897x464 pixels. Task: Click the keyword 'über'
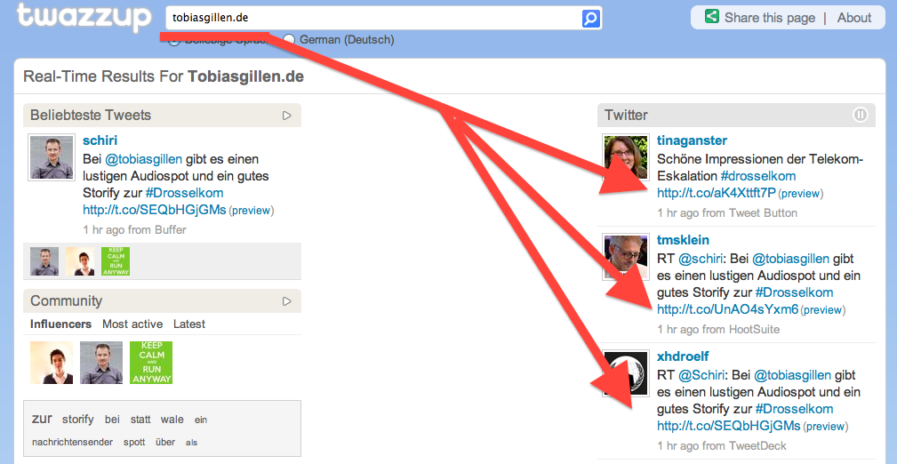point(164,443)
